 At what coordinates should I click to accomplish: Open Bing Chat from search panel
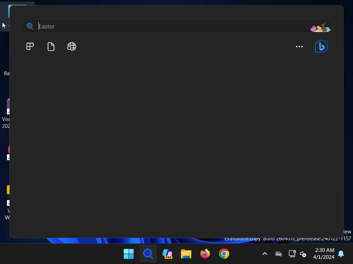point(321,46)
